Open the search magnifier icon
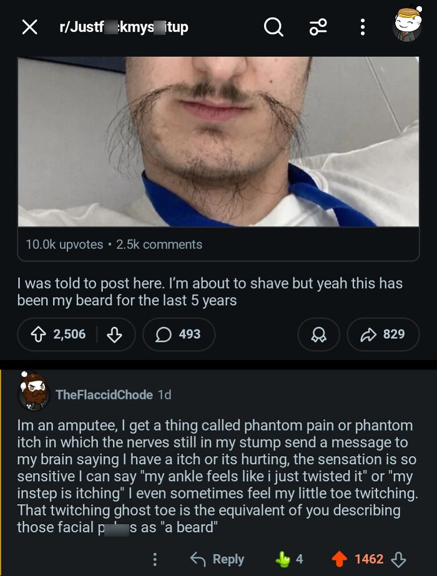This screenshot has width=437, height=576. (273, 27)
